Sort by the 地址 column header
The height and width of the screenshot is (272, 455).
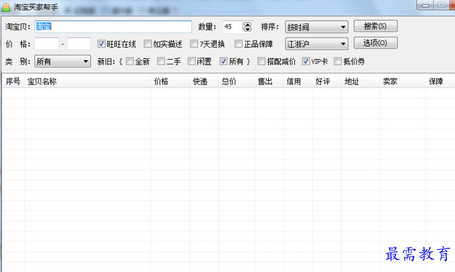click(361, 81)
